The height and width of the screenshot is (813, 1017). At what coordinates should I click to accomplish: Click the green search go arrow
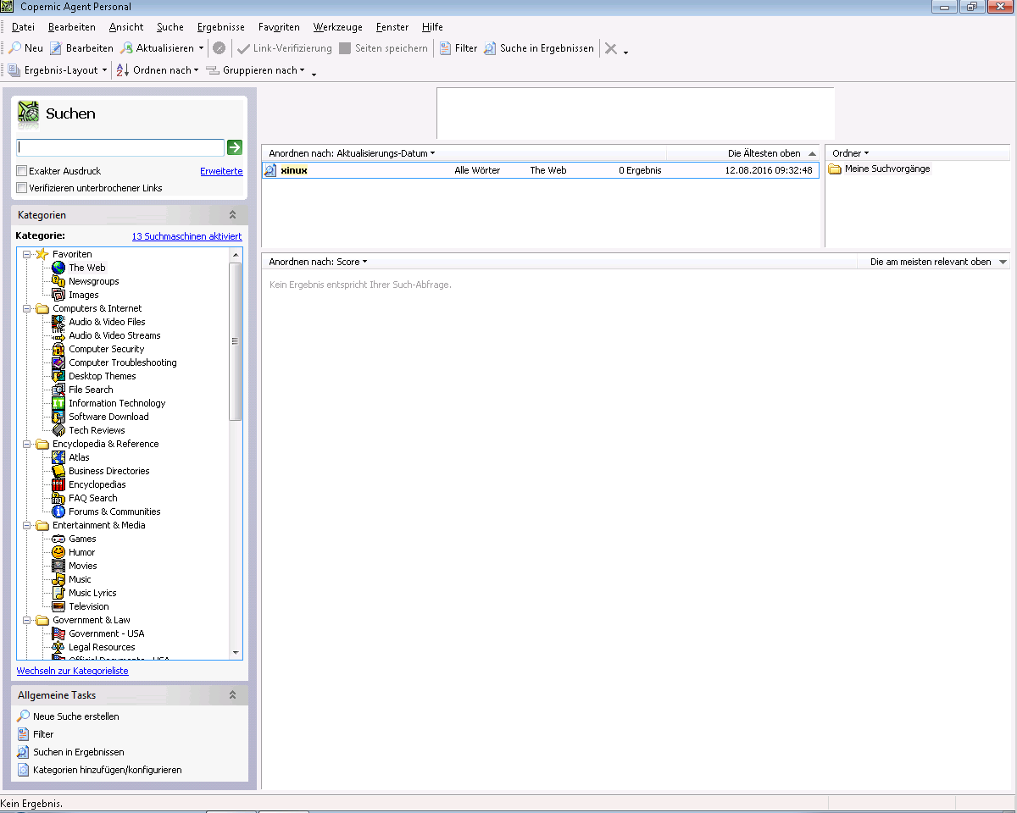235,147
